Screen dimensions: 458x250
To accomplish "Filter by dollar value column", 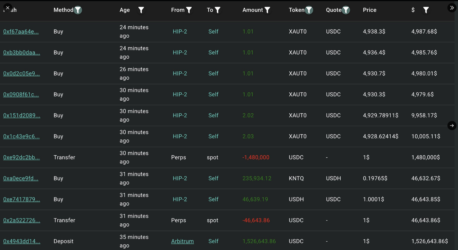I will pyautogui.click(x=426, y=10).
